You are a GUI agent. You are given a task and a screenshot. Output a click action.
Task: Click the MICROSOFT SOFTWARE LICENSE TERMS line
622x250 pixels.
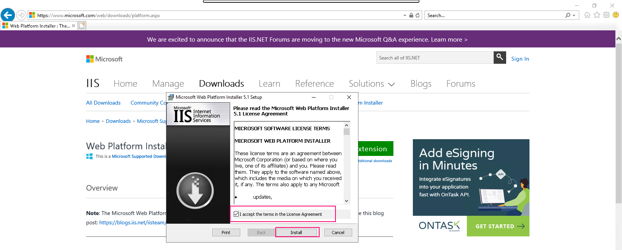pos(282,128)
